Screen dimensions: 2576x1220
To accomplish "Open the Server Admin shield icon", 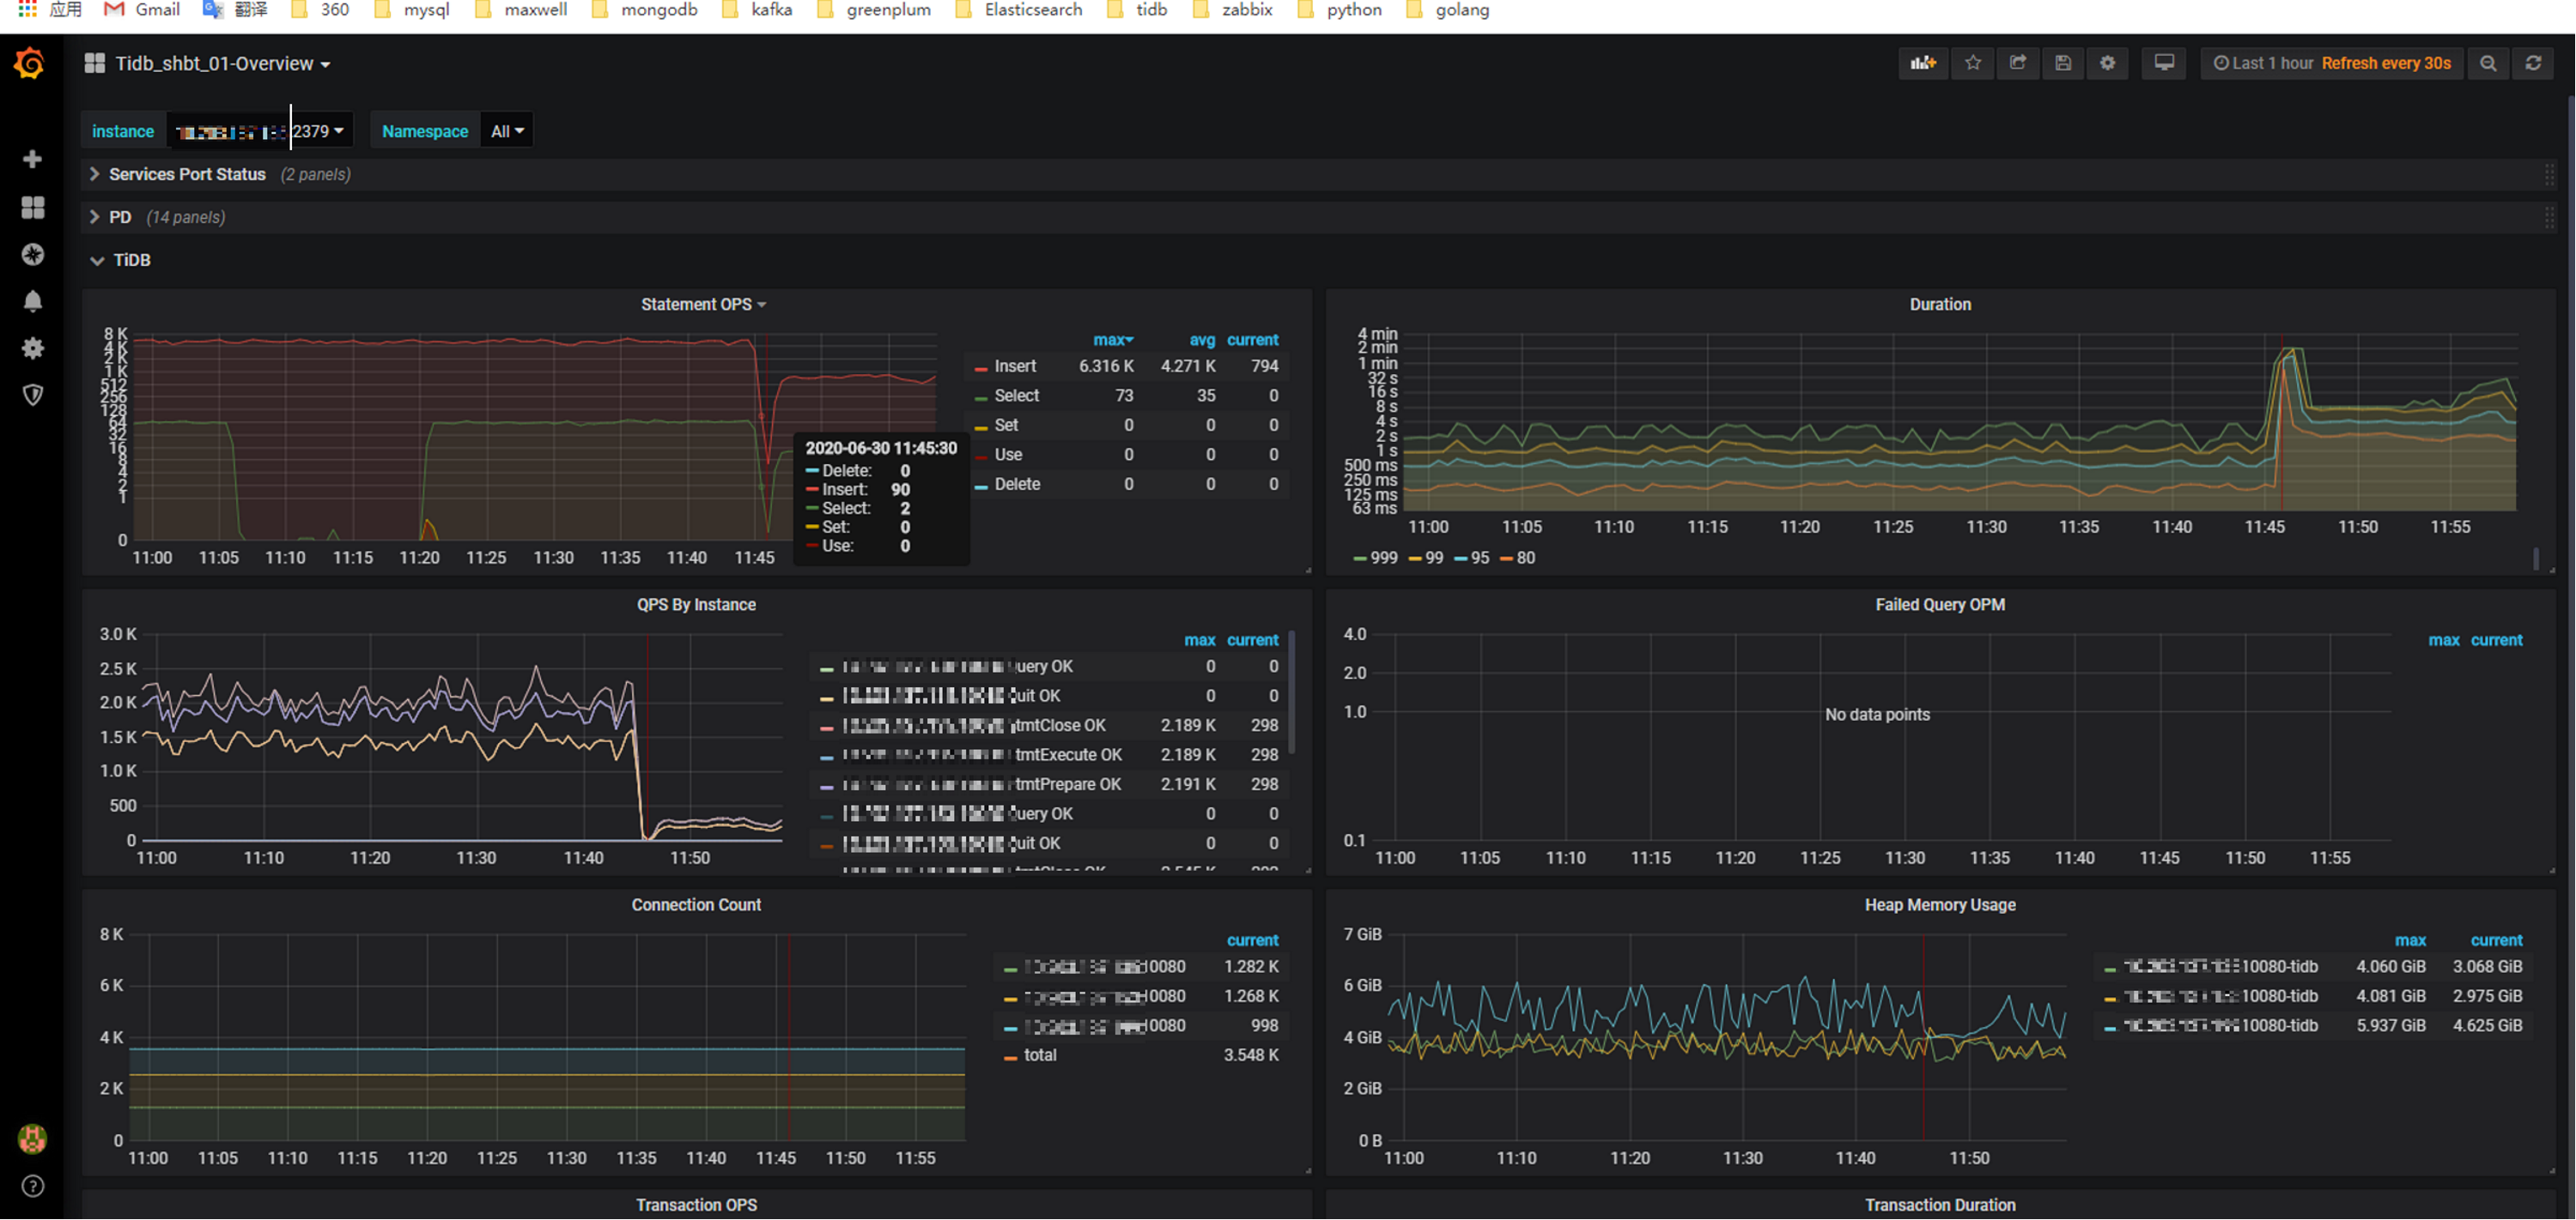I will 32,395.
